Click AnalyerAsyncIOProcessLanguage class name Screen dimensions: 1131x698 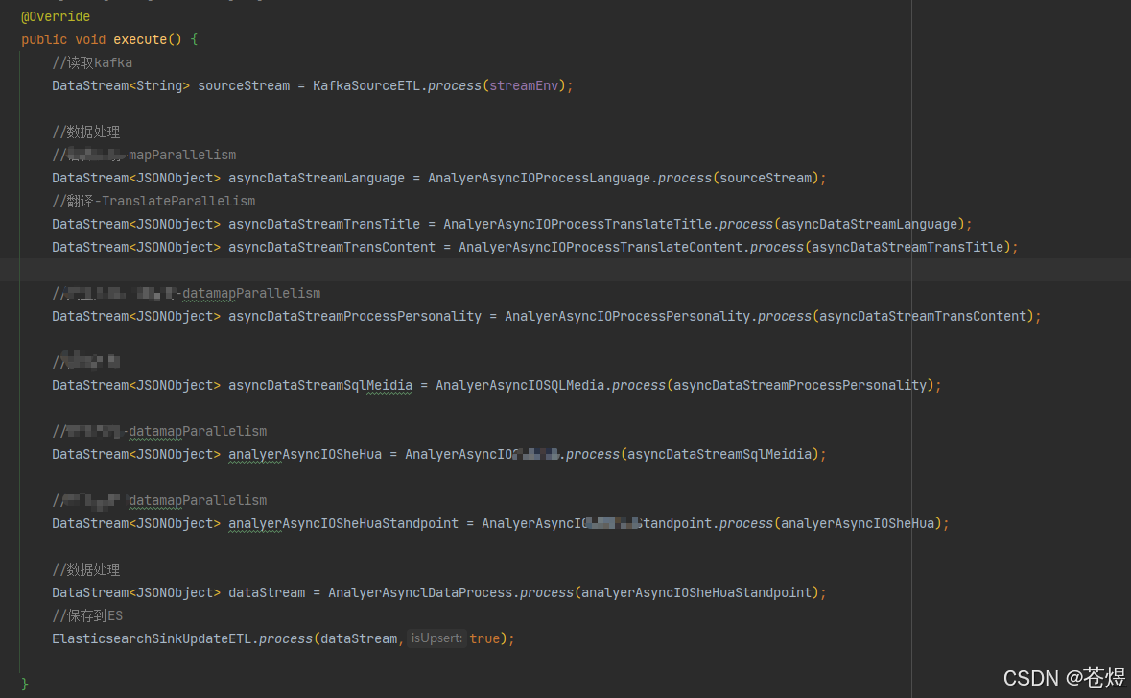[x=539, y=179]
